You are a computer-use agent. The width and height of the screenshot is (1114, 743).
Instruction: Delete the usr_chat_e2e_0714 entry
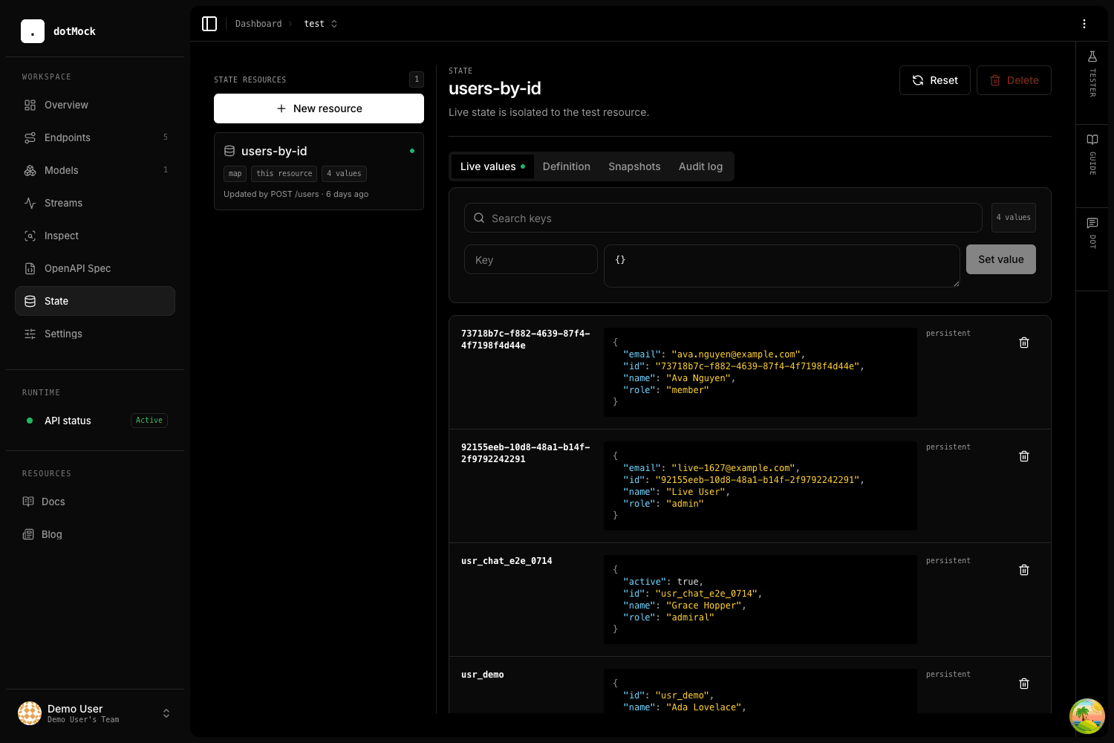tap(1024, 570)
